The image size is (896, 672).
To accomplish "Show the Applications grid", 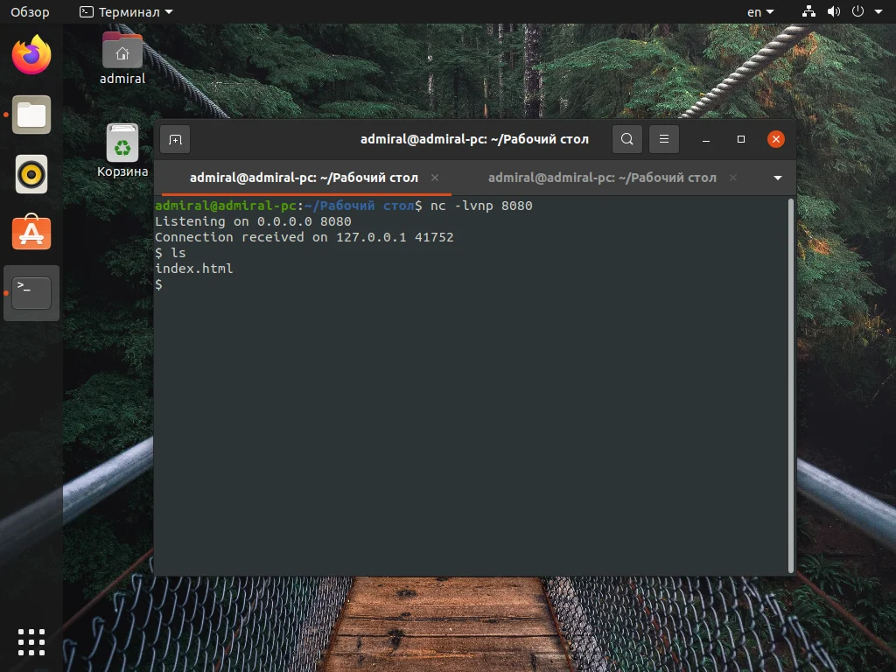I will (31, 641).
